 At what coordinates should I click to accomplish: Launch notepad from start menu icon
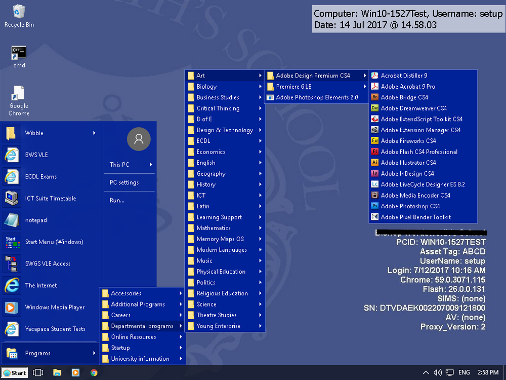point(12,220)
